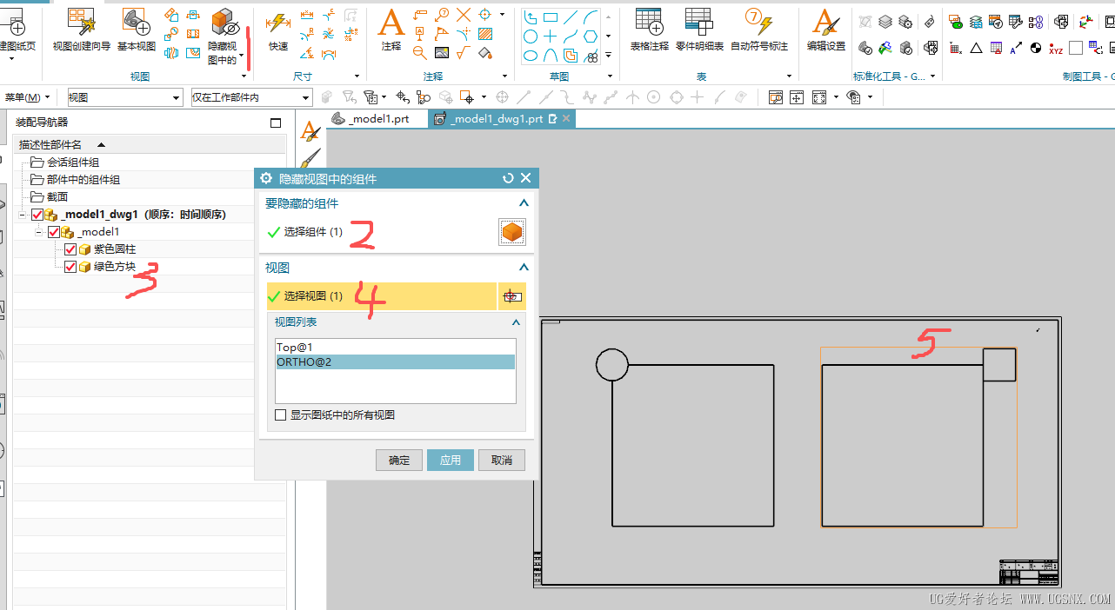
Task: Click the component selection icon in the dialog
Action: coord(512,232)
